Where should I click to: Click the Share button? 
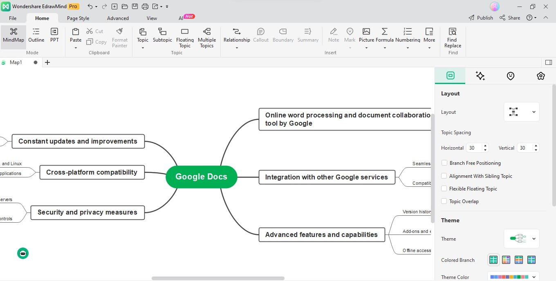[x=510, y=18]
